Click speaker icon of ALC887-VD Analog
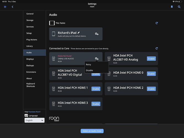 point(109,59)
